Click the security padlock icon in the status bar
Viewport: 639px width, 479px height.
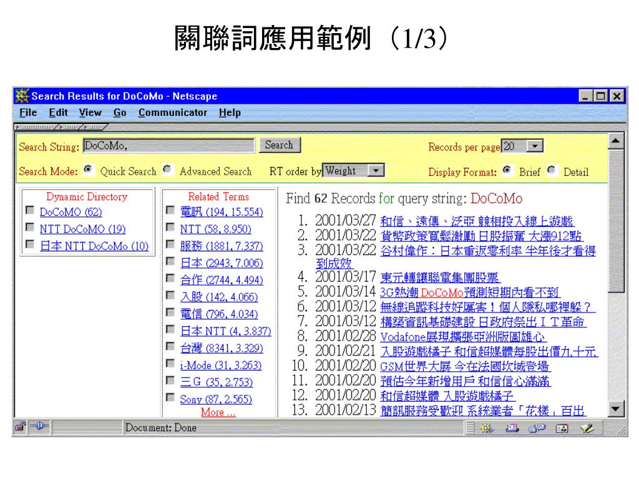pyautogui.click(x=21, y=427)
